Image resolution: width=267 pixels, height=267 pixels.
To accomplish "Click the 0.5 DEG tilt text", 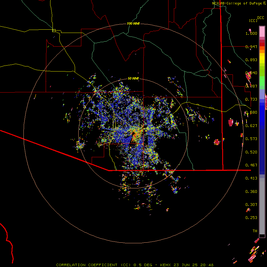I will [143, 265].
